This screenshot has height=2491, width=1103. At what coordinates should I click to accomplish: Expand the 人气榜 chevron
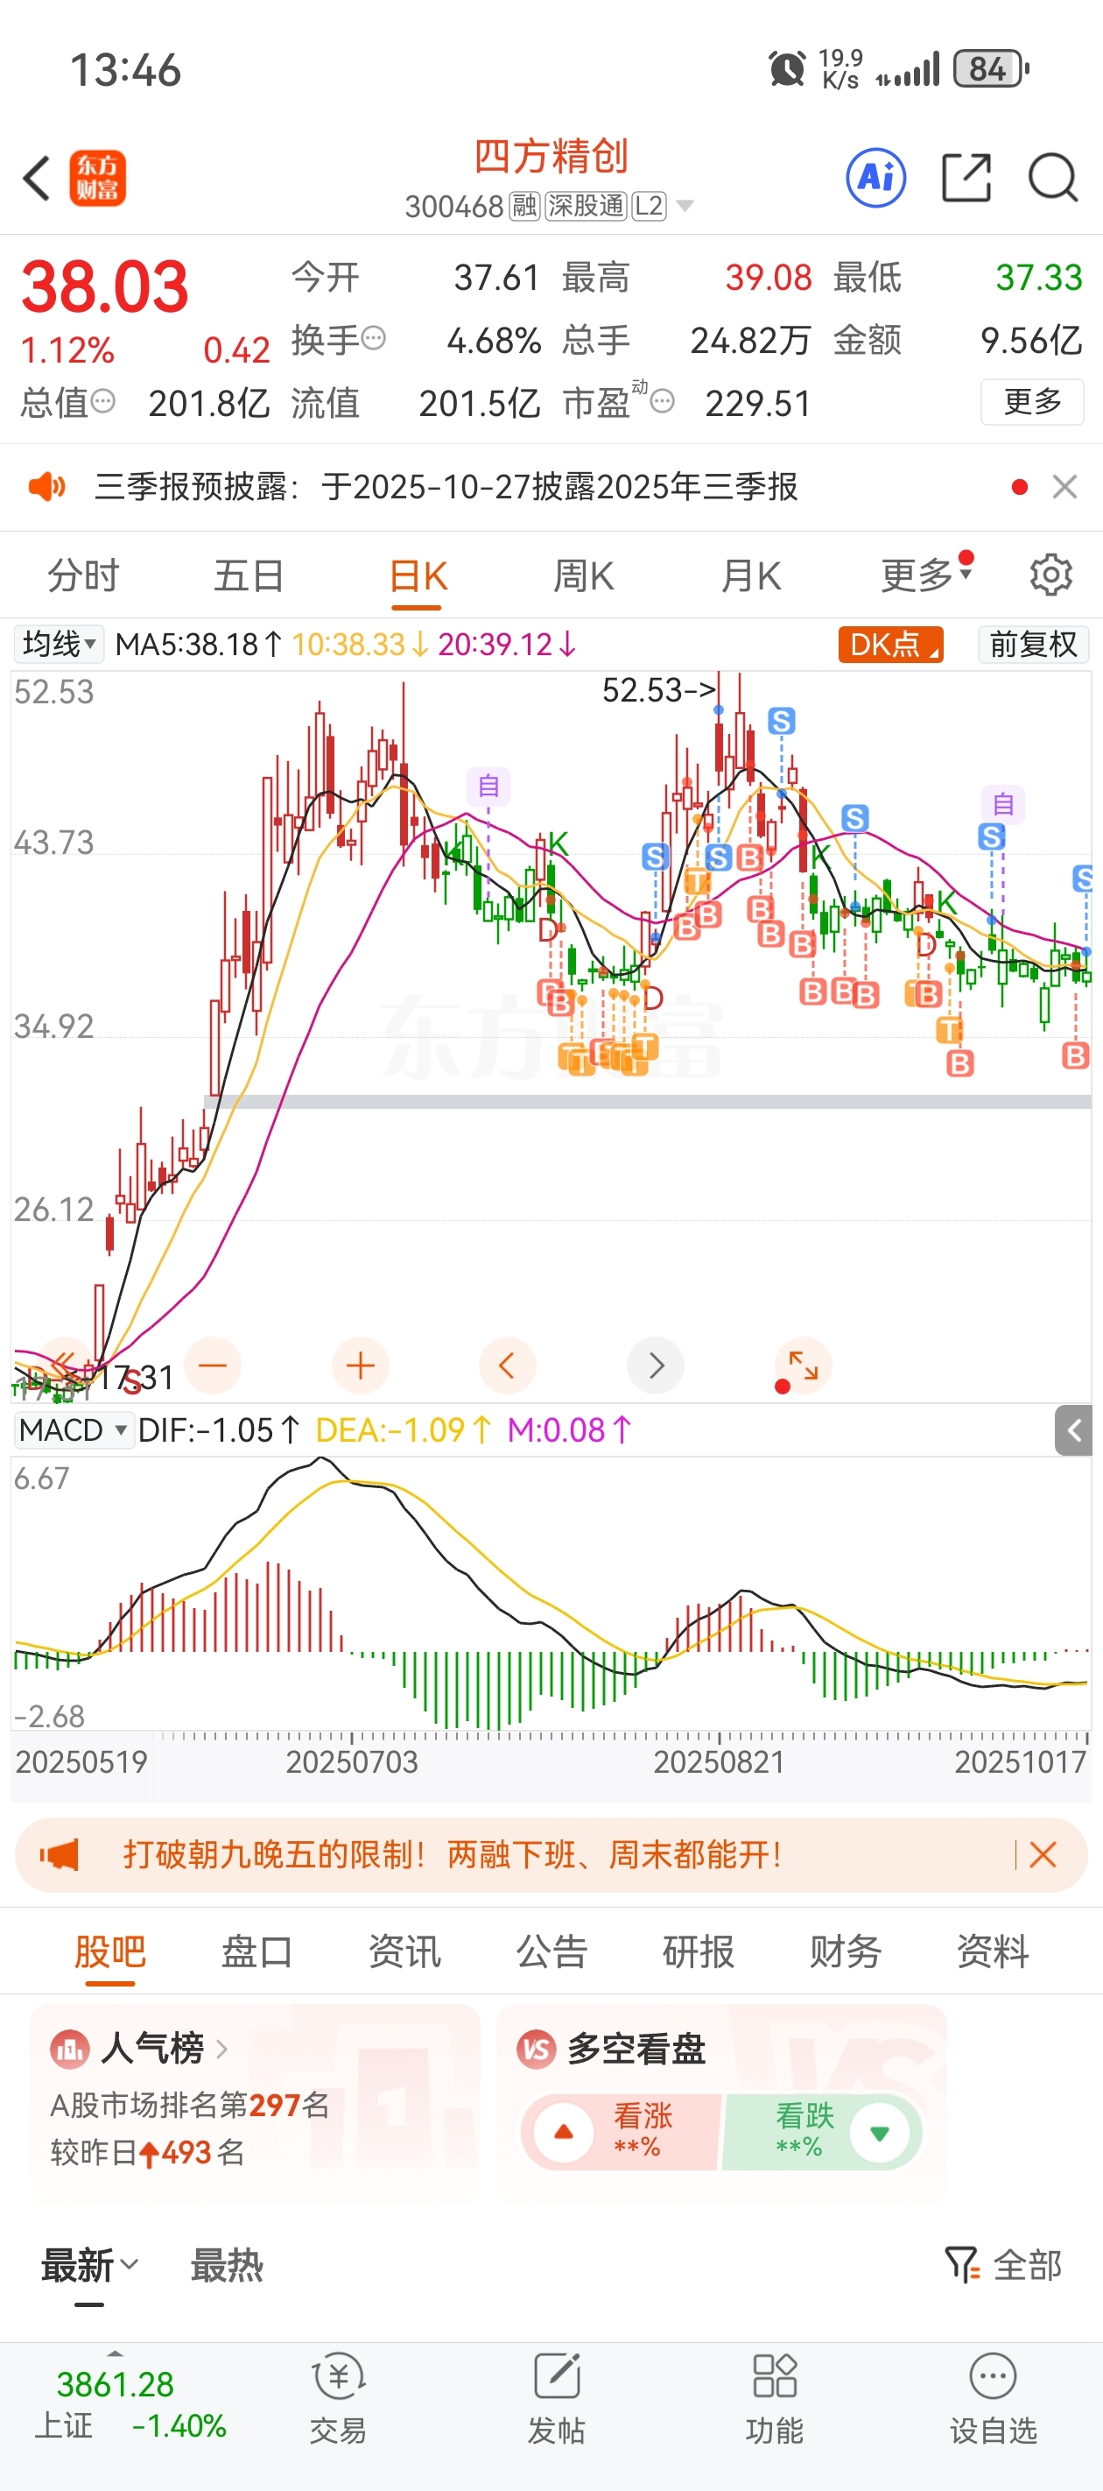point(221,2048)
